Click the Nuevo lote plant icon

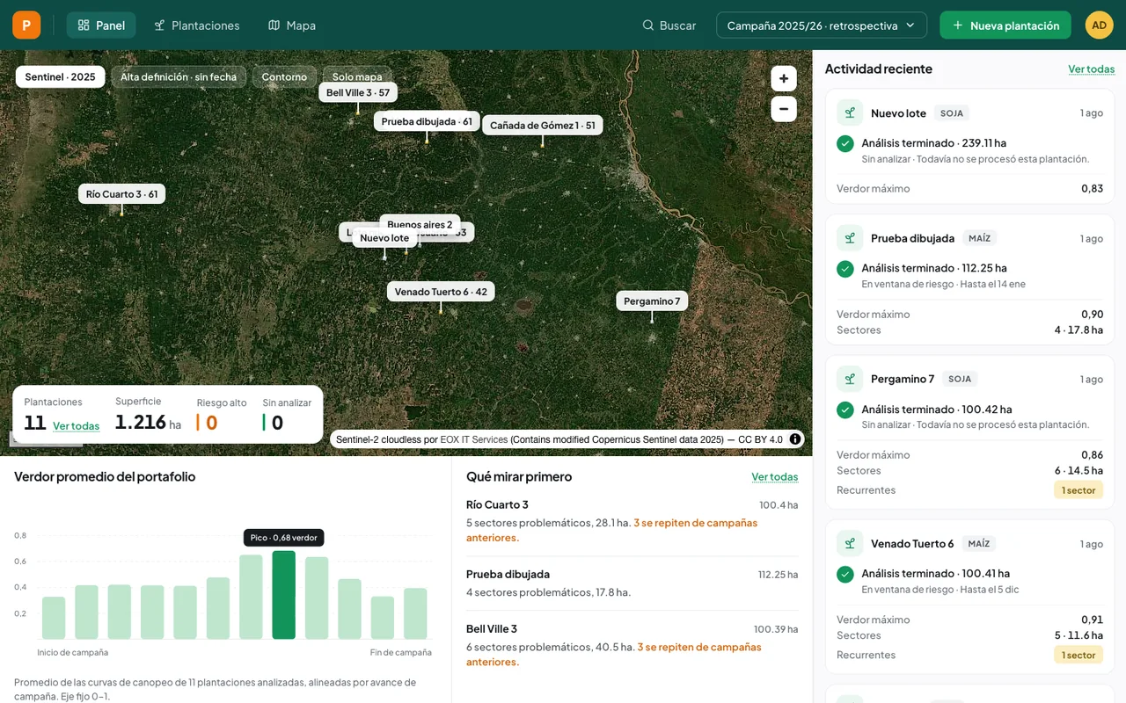tap(850, 113)
